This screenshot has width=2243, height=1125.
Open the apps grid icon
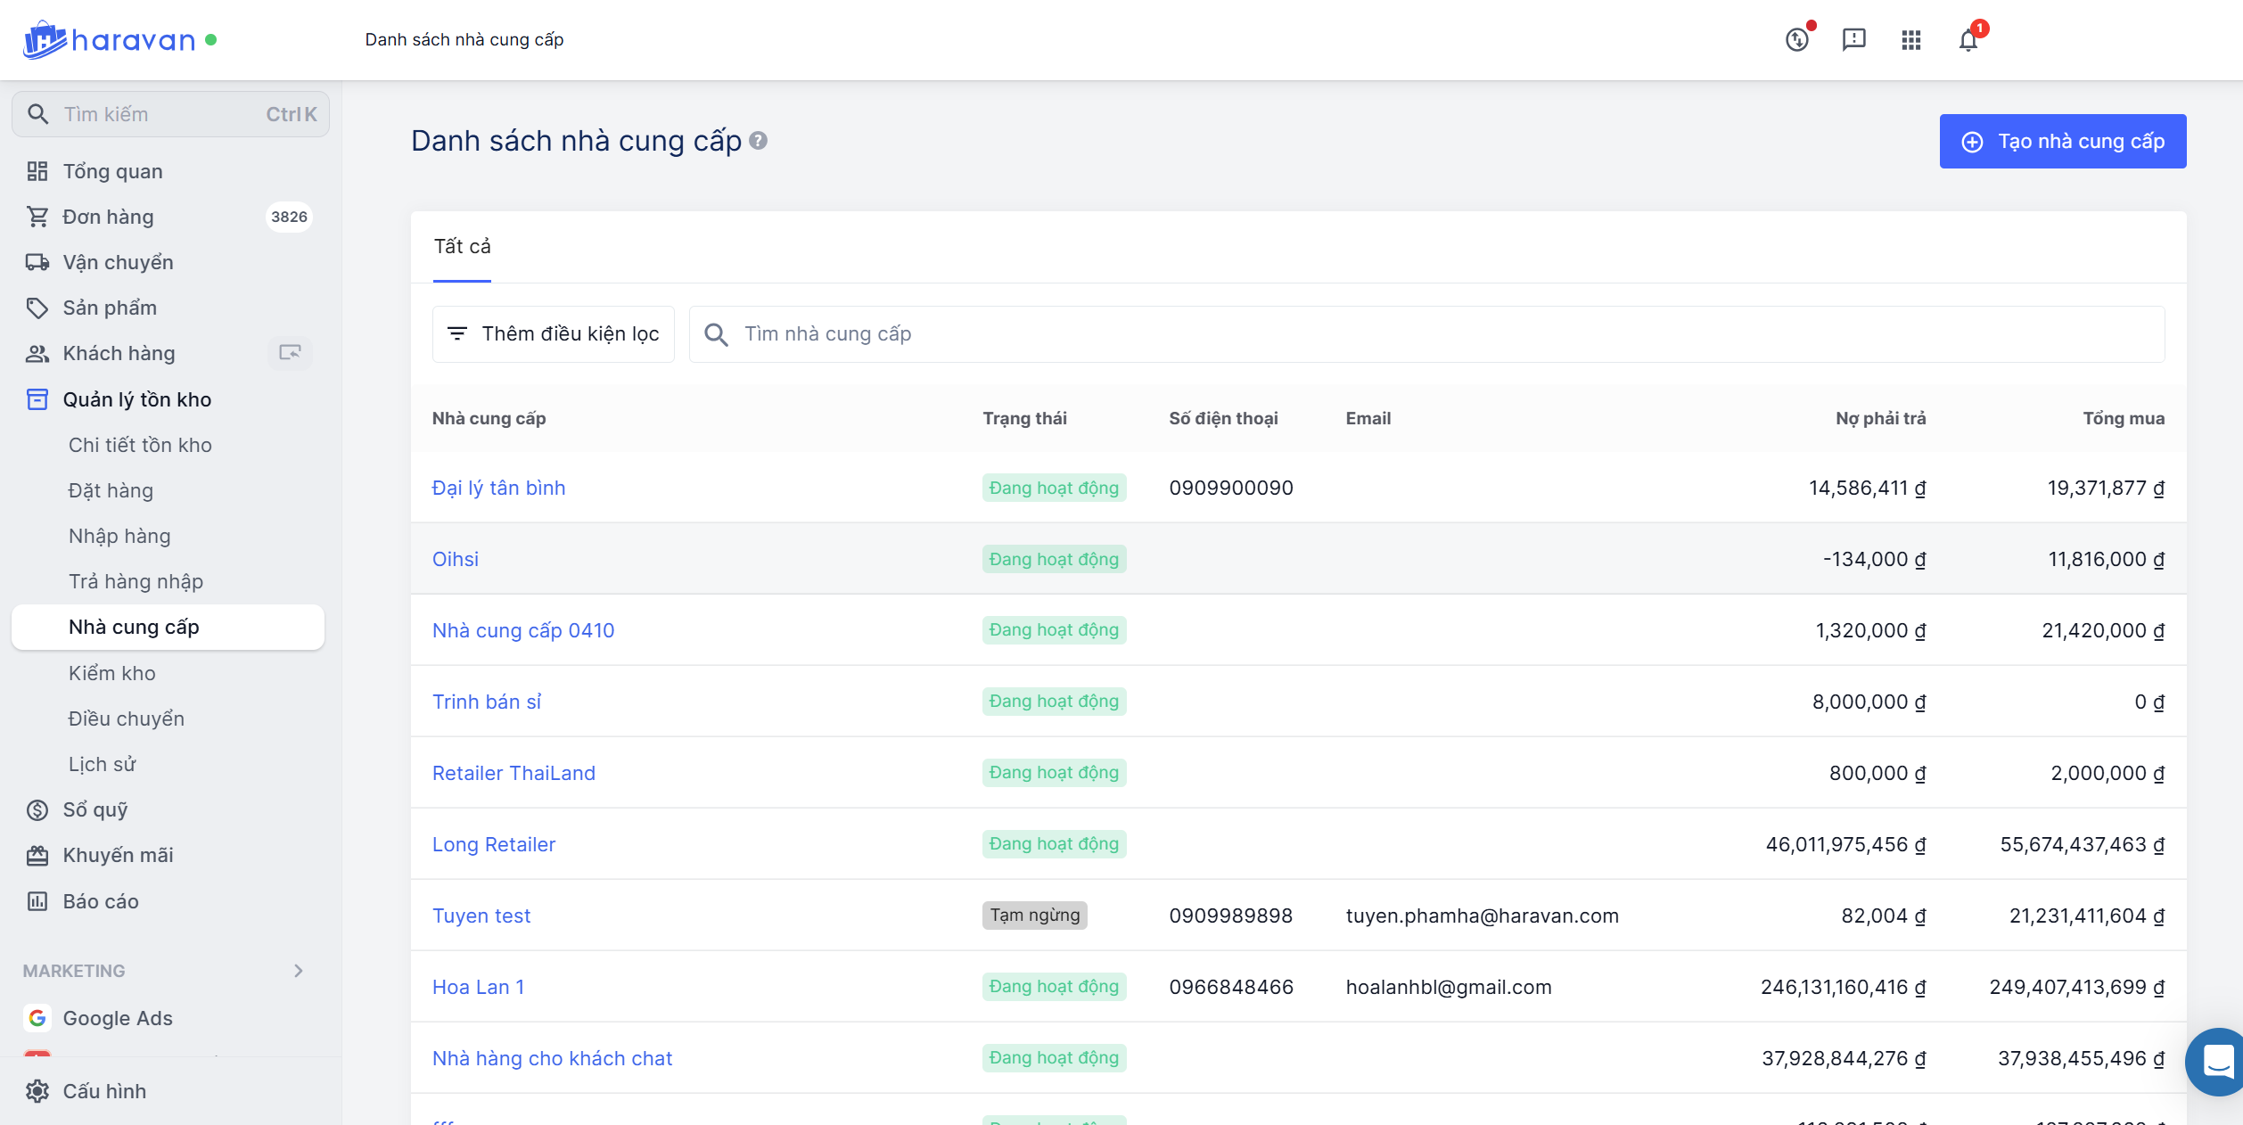click(x=1910, y=40)
